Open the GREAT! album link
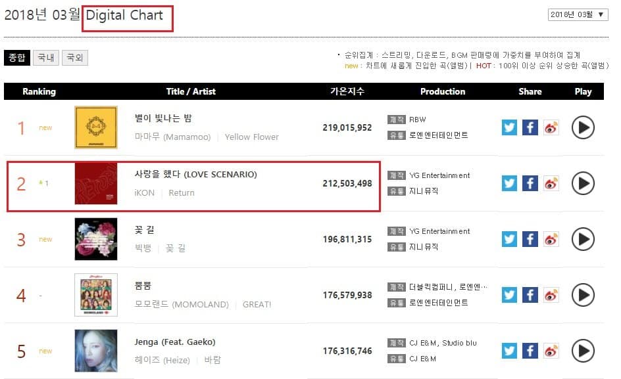 257,305
